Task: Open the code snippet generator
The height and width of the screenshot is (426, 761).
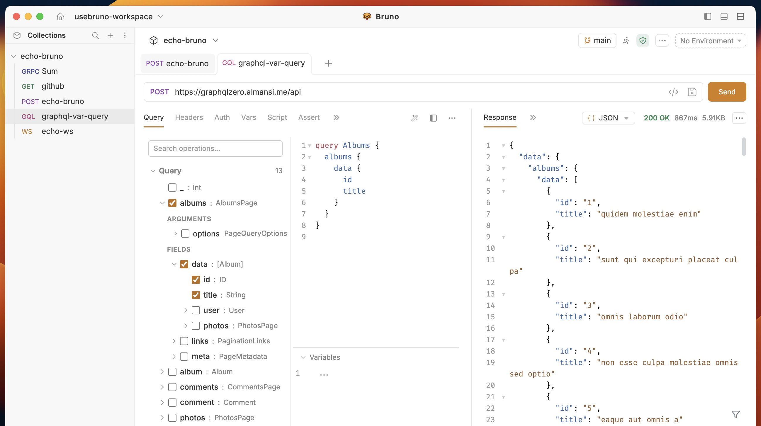Action: click(x=673, y=92)
